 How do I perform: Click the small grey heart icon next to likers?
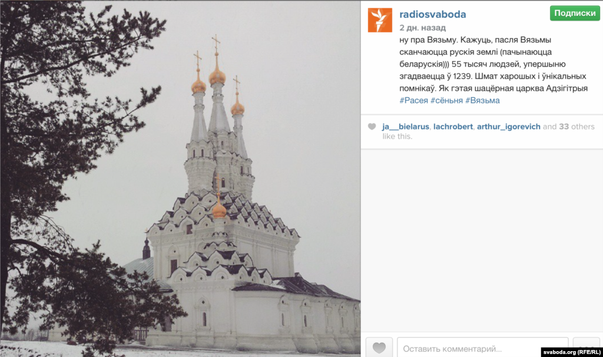tap(372, 127)
